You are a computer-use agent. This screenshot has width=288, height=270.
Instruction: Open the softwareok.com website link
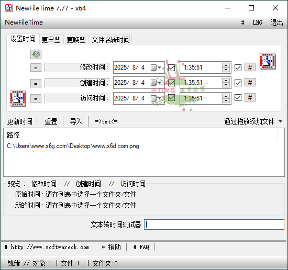pyautogui.click(x=47, y=247)
